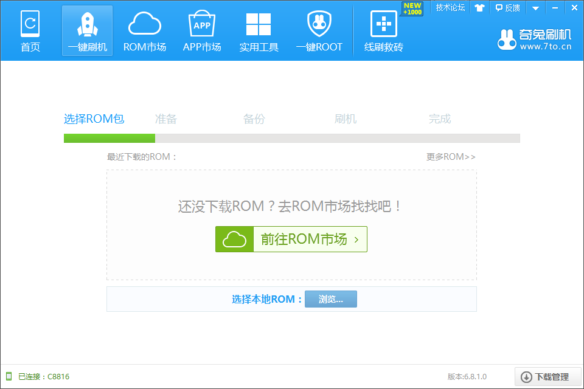
Task: Open the 反馈 feedback panel
Action: click(x=507, y=7)
